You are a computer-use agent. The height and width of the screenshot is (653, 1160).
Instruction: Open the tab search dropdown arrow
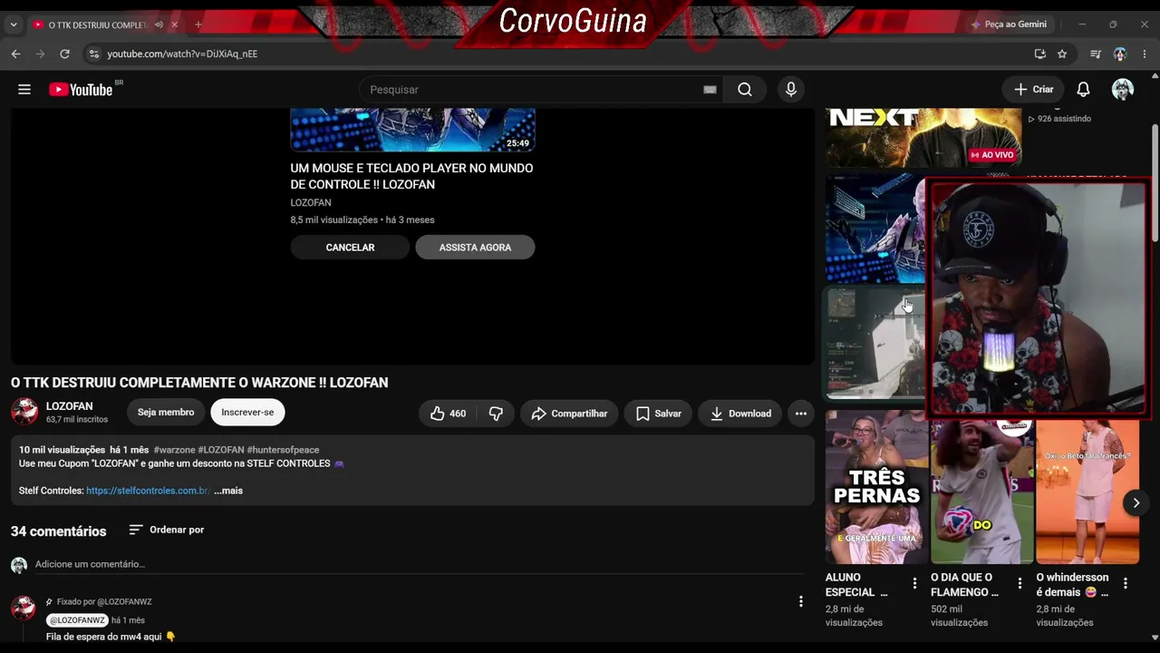tap(13, 24)
